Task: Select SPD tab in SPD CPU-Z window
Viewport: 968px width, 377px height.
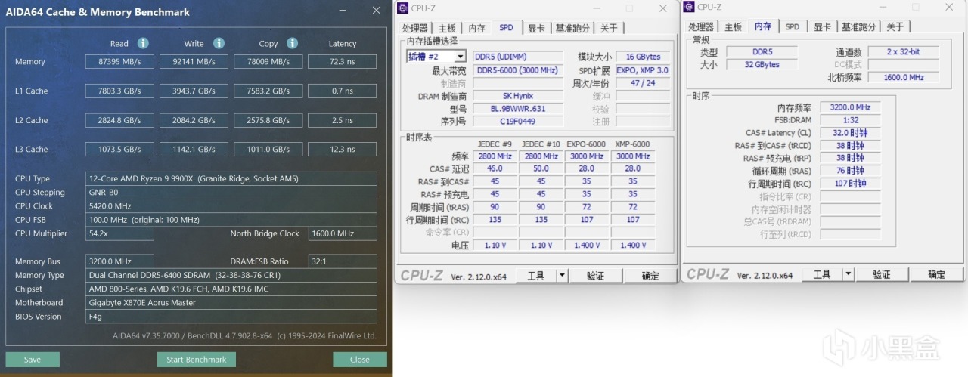Action: [506, 27]
